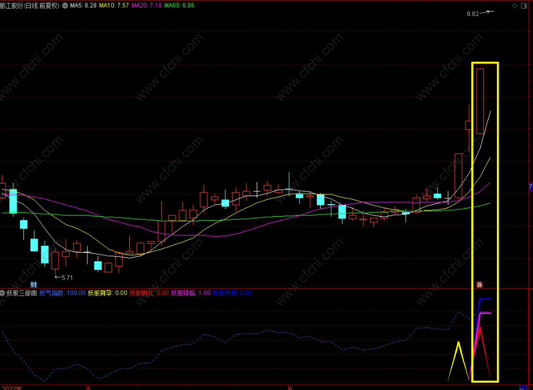
Task: Click the 6 month marker on time axis
Action: coord(290,388)
